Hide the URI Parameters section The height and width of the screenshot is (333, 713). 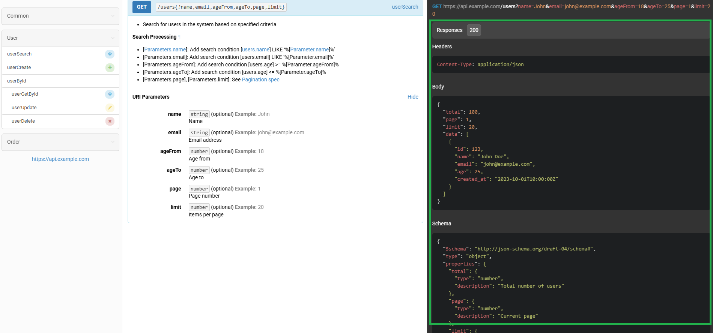[x=412, y=97]
